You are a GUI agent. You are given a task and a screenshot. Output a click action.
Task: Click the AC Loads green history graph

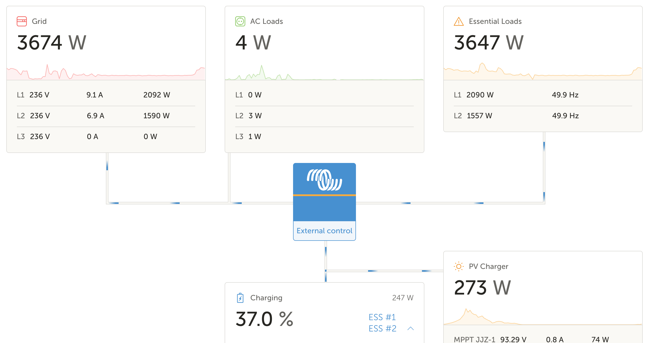324,73
